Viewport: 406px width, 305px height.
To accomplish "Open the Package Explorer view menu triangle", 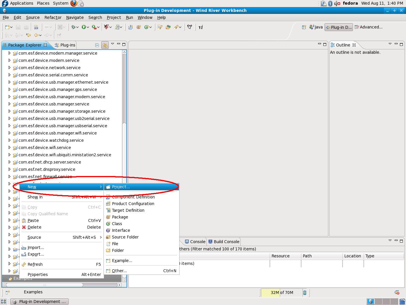I will pyautogui.click(x=113, y=44).
